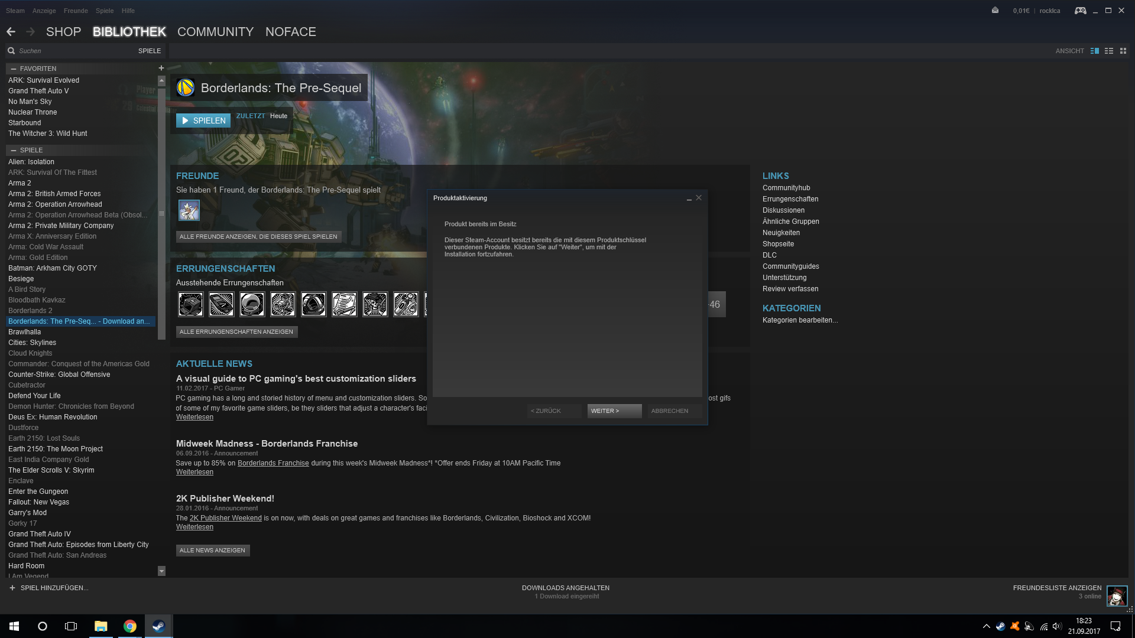Open the eighth pending achievement icon
This screenshot has width=1135, height=638.
(x=406, y=304)
